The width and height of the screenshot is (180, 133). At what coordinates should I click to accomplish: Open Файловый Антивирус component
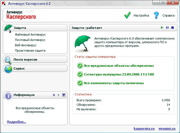coord(30,35)
